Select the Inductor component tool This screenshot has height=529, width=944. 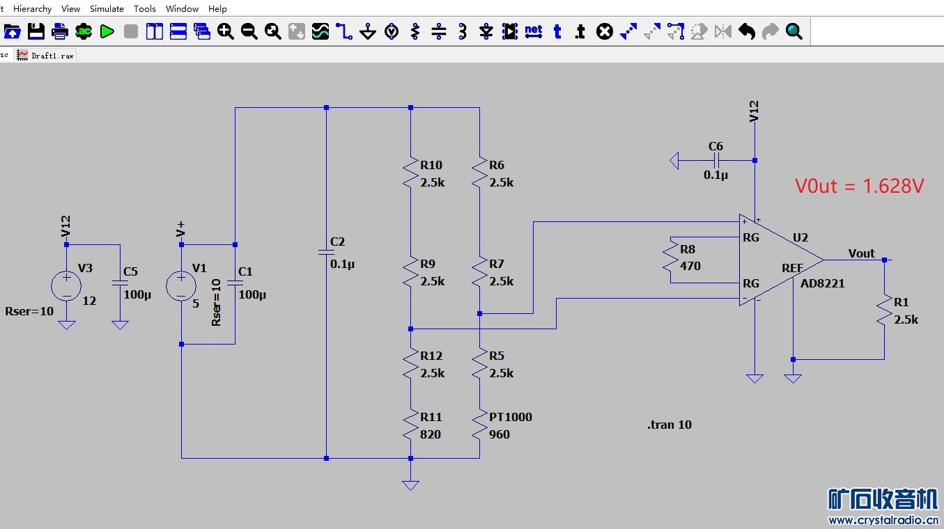tap(463, 31)
